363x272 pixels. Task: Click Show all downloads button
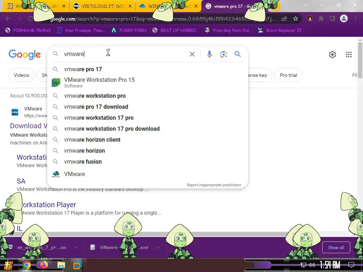[x=336, y=248]
